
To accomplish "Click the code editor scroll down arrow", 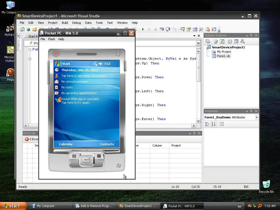I will 199,121.
